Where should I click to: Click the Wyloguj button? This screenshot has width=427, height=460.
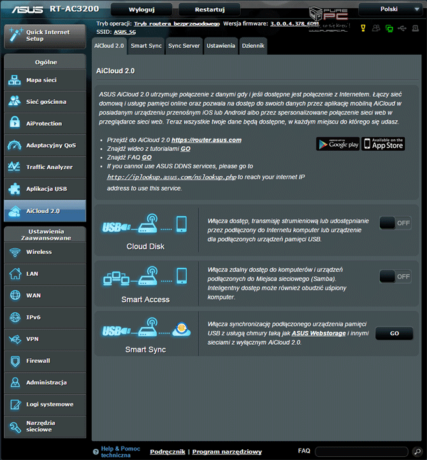141,10
